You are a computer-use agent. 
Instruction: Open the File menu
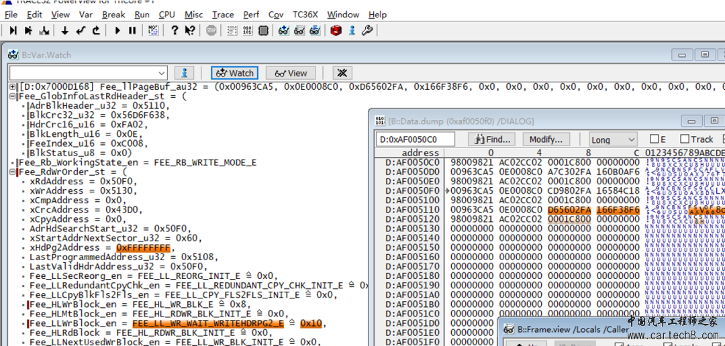[11, 15]
